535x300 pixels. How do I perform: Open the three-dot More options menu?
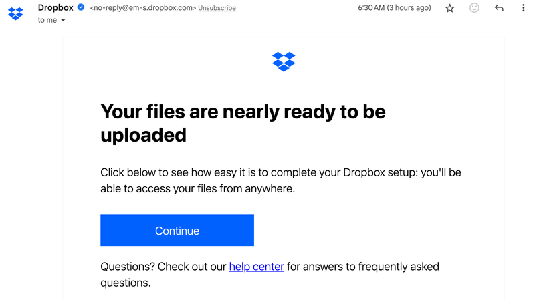tap(523, 8)
